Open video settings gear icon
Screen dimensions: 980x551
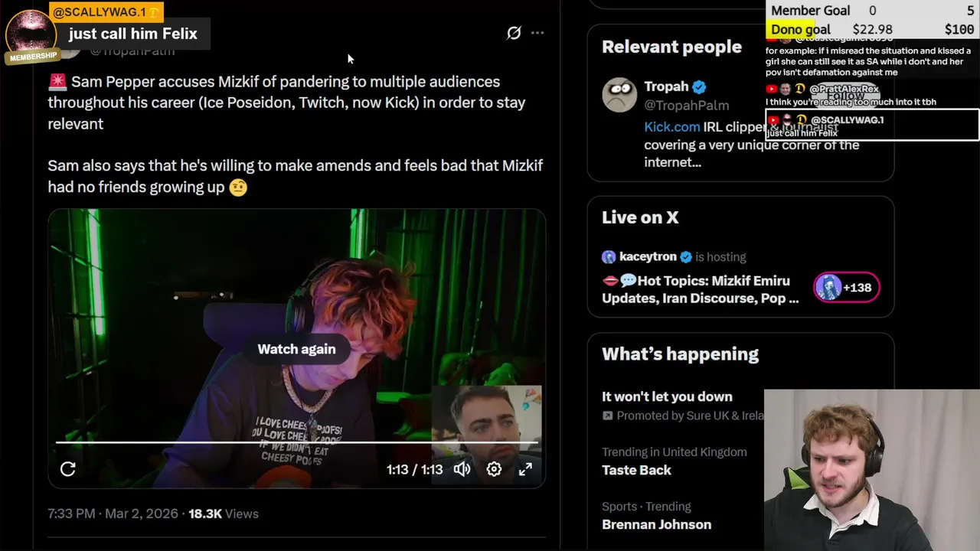(494, 469)
